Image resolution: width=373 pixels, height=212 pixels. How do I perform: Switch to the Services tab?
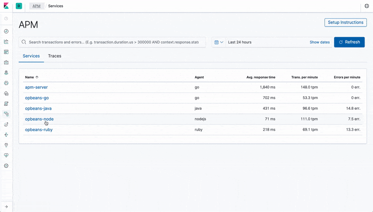pyautogui.click(x=31, y=56)
